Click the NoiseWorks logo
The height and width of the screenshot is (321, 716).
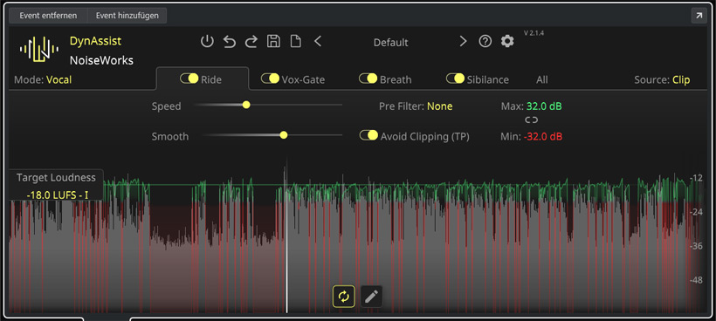pyautogui.click(x=39, y=49)
